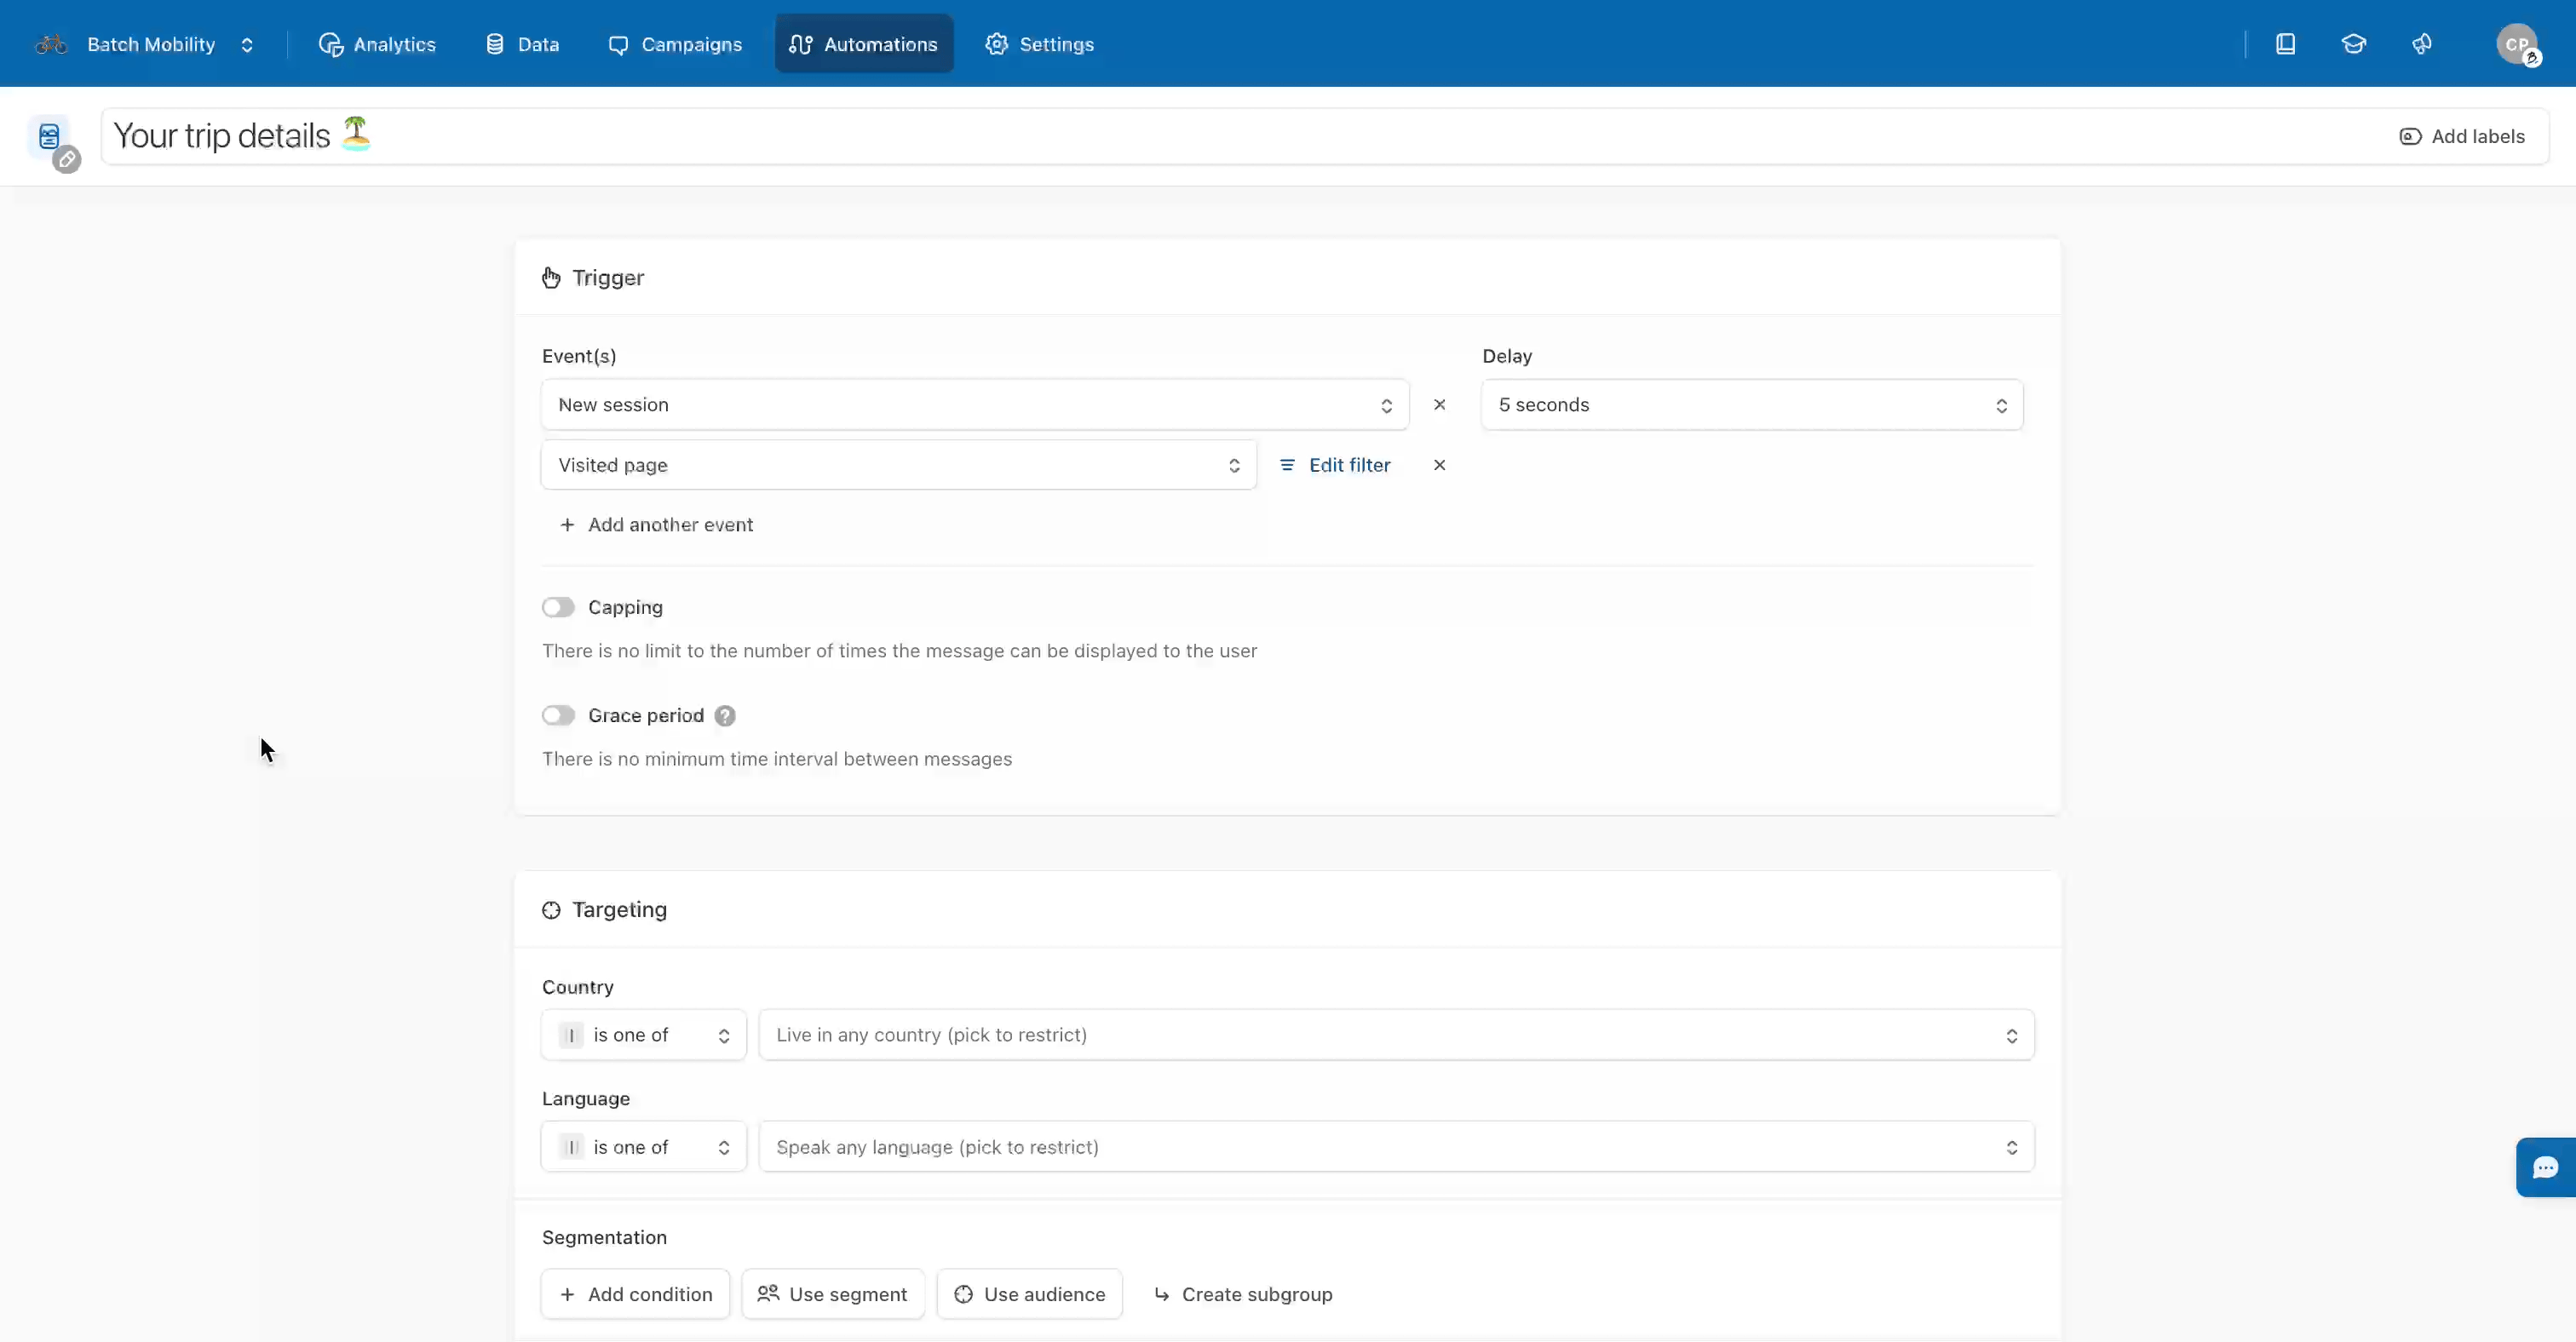Remove the New session event

(x=1439, y=404)
